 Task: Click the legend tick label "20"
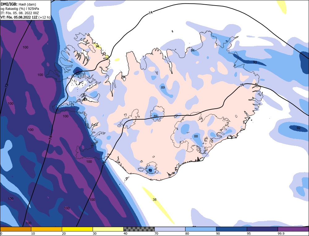[63, 234]
